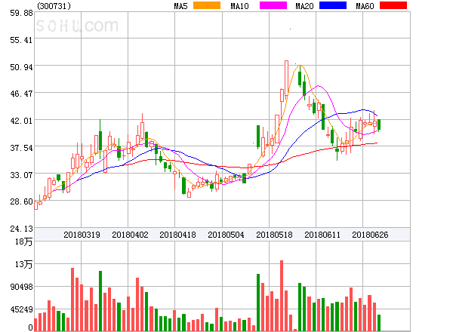
Task: Click the 20180611 date label
Action: tap(322, 235)
